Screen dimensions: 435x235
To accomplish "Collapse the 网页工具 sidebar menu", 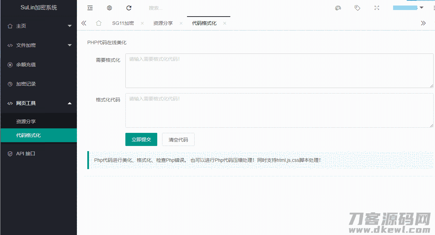I will (x=38, y=103).
